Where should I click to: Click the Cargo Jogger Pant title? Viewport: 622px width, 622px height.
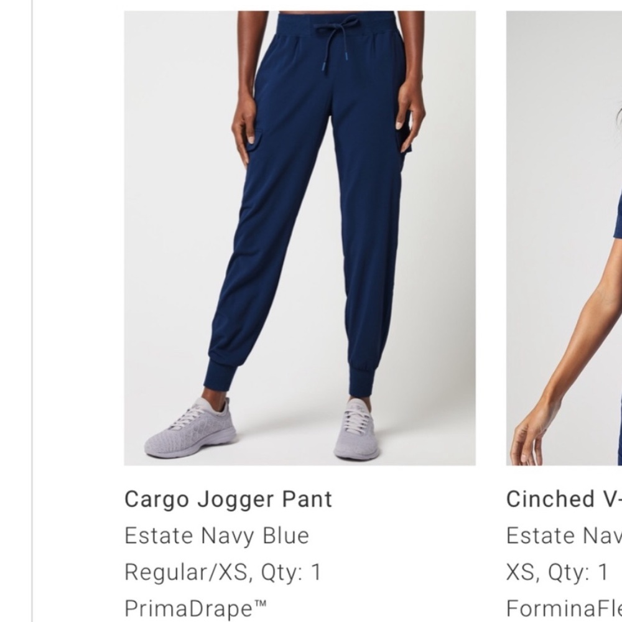[x=228, y=499]
